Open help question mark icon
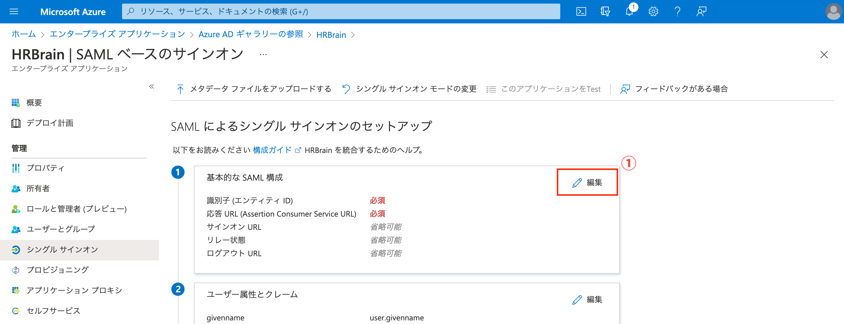The width and height of the screenshot is (844, 324). [x=677, y=12]
